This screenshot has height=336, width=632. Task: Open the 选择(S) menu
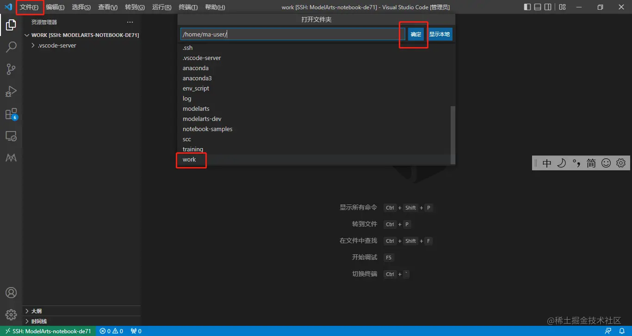click(x=81, y=7)
